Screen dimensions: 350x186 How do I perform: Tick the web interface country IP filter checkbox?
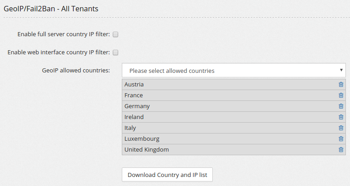(x=115, y=52)
